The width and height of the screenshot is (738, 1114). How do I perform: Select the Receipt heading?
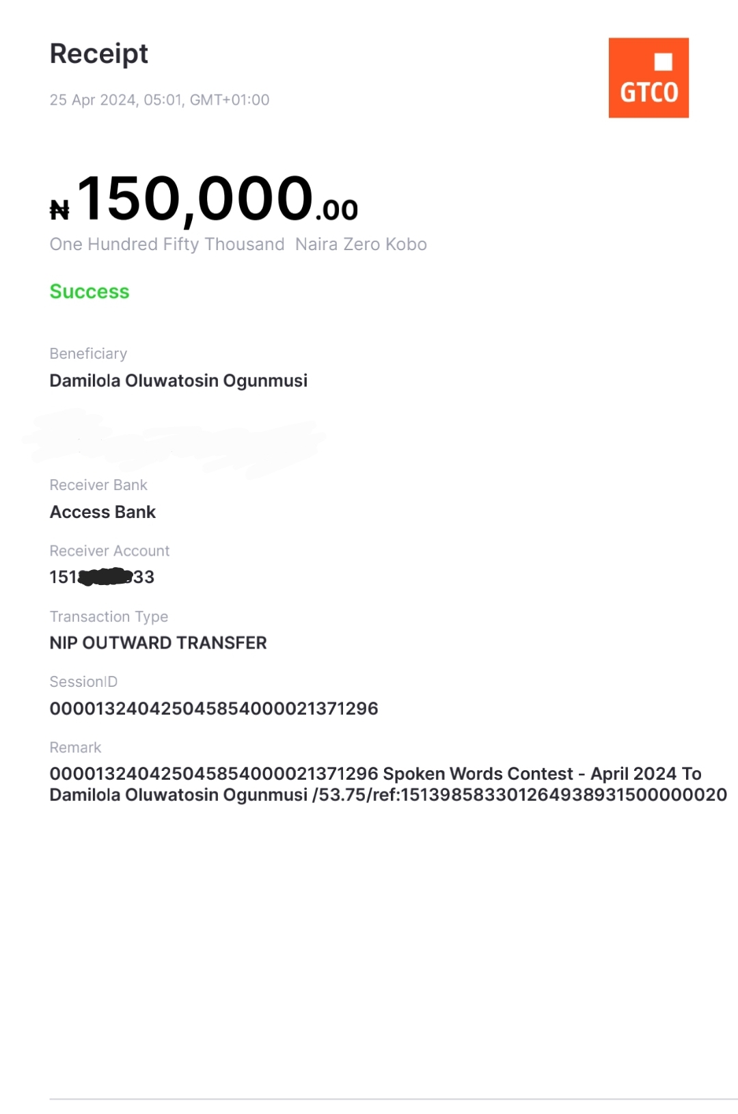point(98,53)
